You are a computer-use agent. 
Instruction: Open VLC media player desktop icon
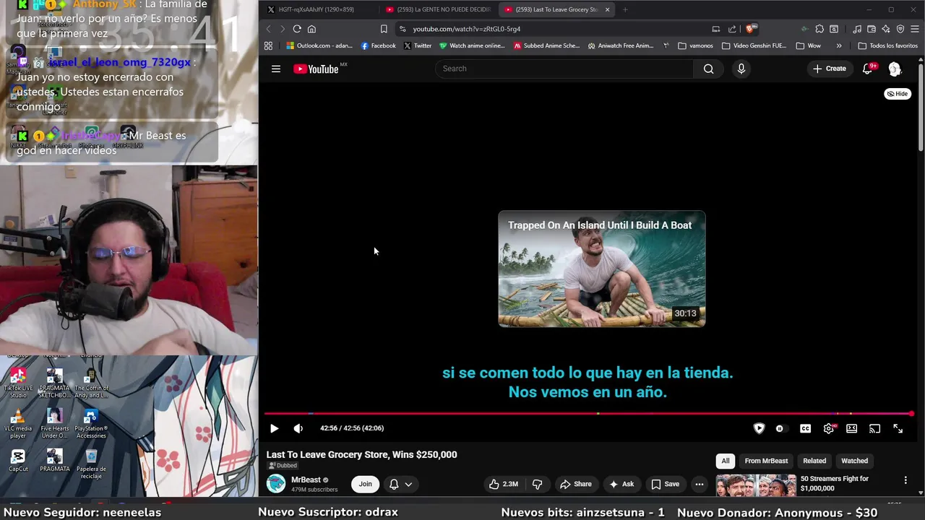18,424
